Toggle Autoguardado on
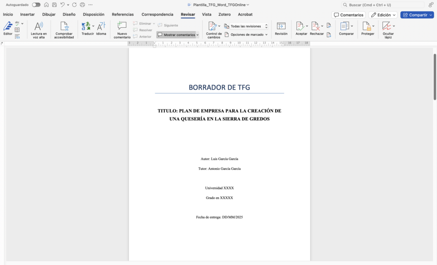The image size is (437, 265). (x=36, y=4)
